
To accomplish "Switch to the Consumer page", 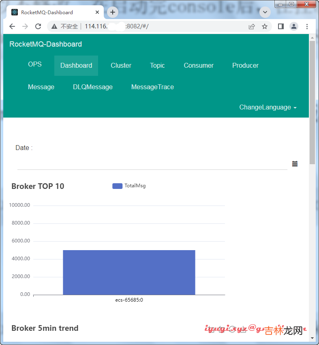I will coord(199,65).
